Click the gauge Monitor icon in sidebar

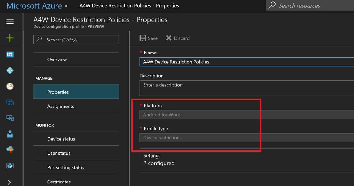[x=10, y=86]
